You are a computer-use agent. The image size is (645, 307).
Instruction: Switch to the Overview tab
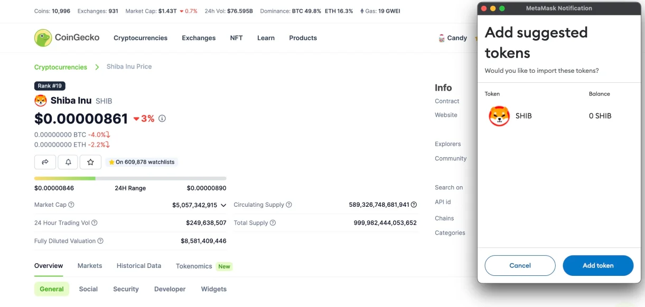[49, 266]
